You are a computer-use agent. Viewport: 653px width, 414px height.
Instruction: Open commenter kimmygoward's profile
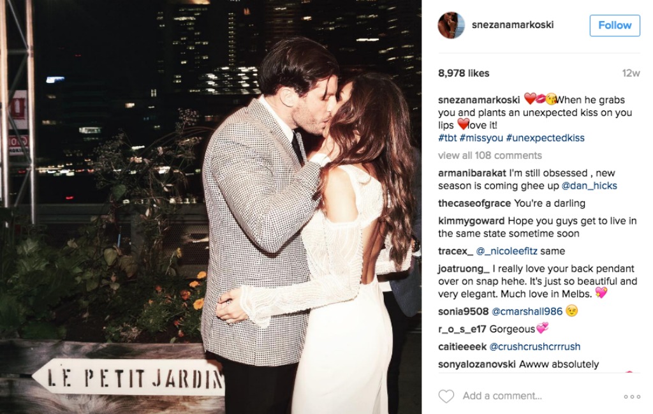pyautogui.click(x=471, y=221)
